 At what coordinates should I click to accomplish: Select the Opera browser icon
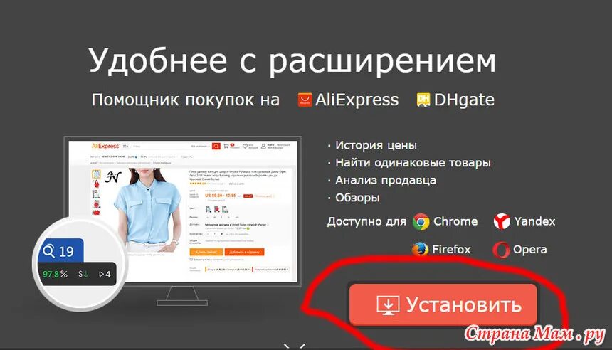[x=501, y=250]
